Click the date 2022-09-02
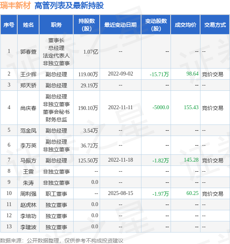Viewport: 230px width, 244px height. pyautogui.click(x=120, y=74)
